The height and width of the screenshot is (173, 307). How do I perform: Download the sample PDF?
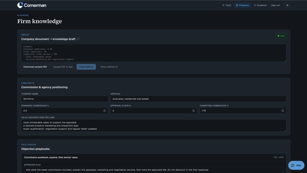35,67
